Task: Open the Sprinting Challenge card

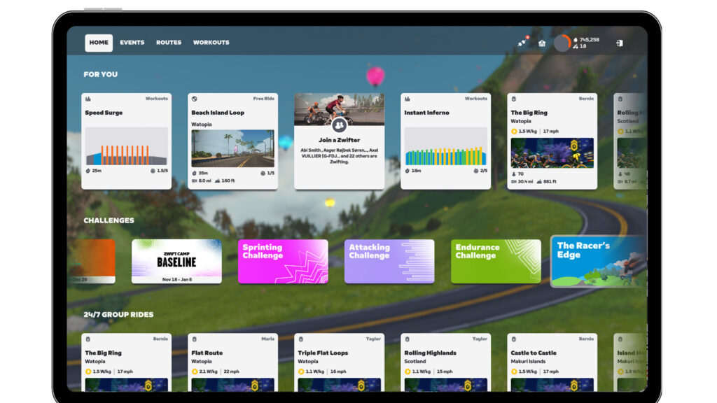Action: pyautogui.click(x=283, y=262)
